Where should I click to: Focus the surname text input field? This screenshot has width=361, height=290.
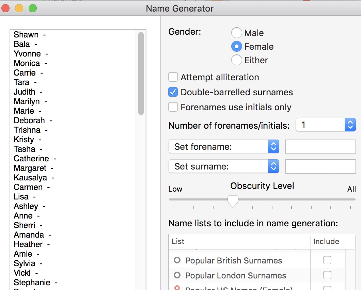tap(320, 166)
